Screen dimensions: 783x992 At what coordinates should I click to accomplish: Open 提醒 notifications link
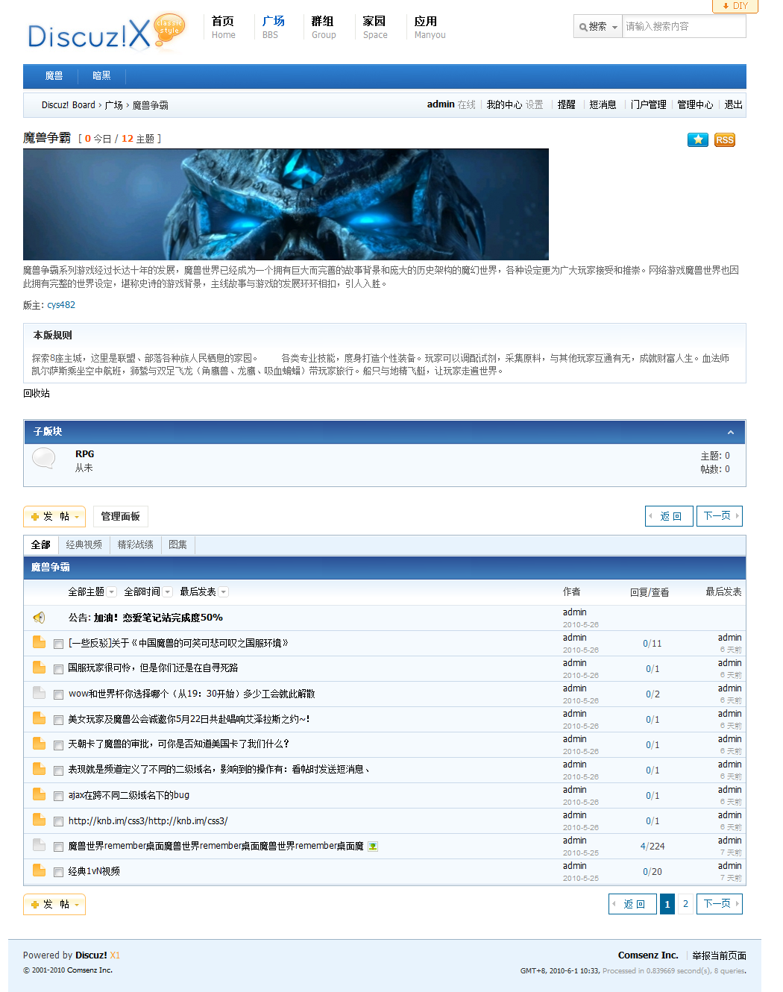click(566, 104)
